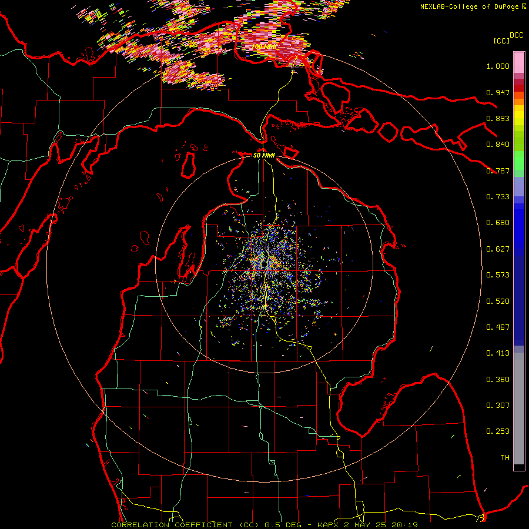Click the TH threshold label
Image resolution: width=529 pixels, height=529 pixels.
505,458
